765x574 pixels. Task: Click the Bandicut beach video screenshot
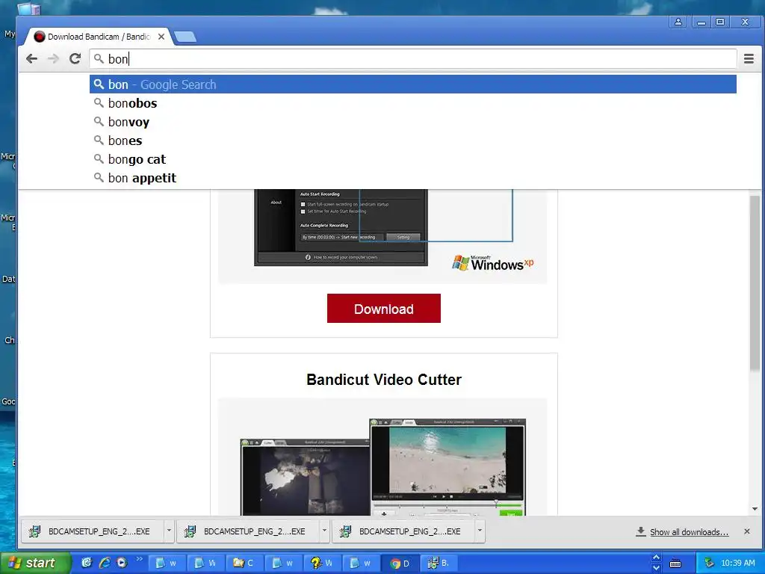pos(447,467)
